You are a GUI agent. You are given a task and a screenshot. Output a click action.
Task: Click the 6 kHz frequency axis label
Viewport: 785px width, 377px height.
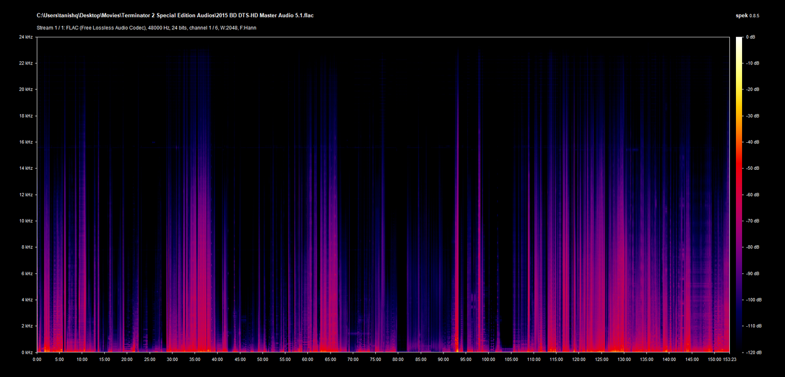(28, 274)
